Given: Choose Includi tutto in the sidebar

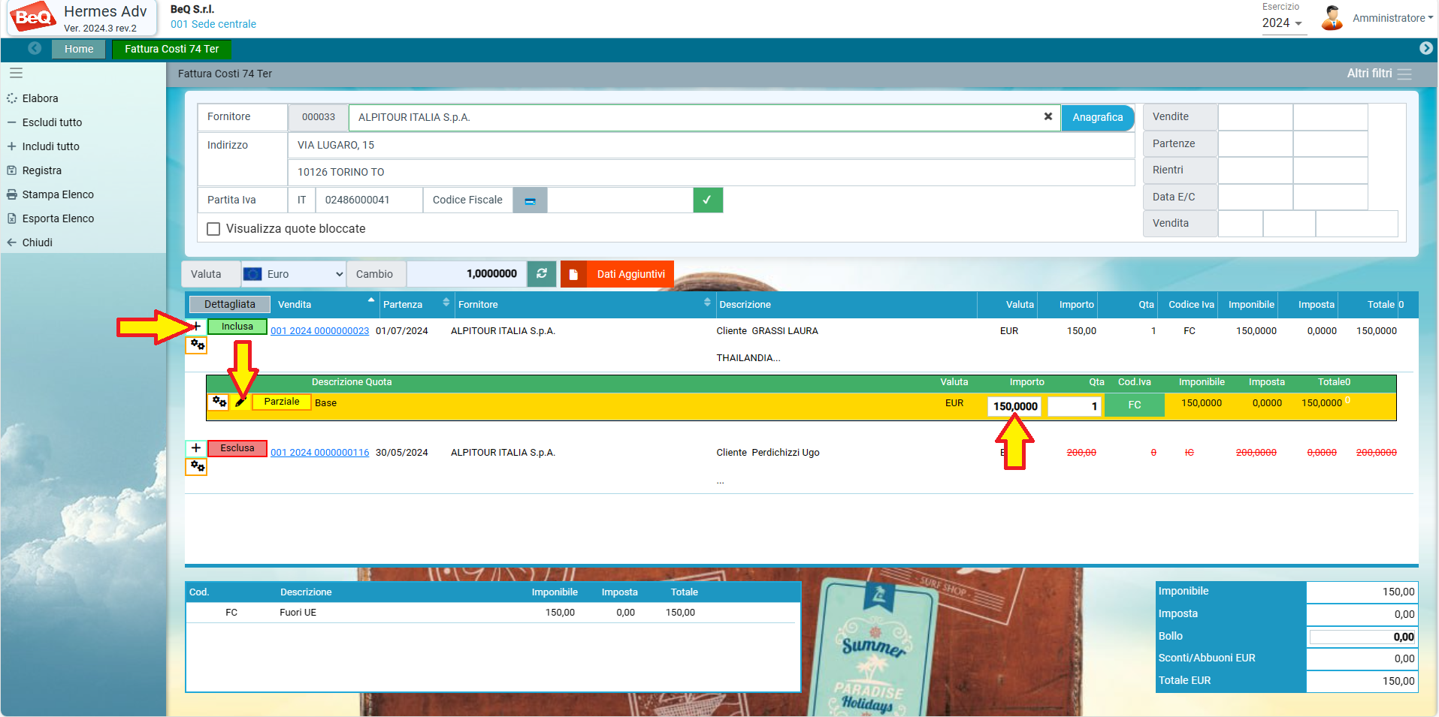Looking at the screenshot, I should point(50,146).
